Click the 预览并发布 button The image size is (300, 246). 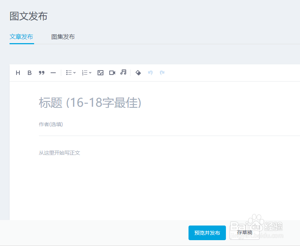[x=207, y=233]
